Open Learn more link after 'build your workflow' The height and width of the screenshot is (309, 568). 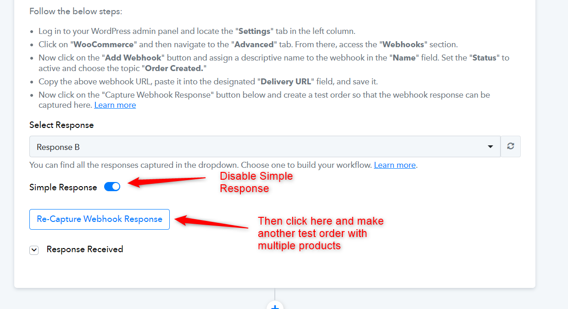click(395, 165)
